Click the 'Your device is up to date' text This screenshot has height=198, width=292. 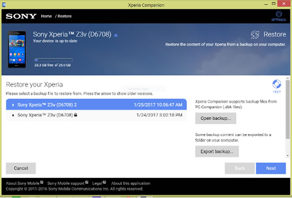(x=55, y=41)
